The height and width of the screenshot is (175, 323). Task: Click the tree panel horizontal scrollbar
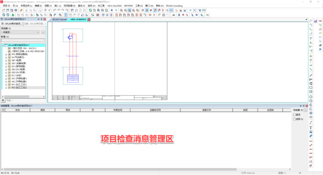(17, 96)
